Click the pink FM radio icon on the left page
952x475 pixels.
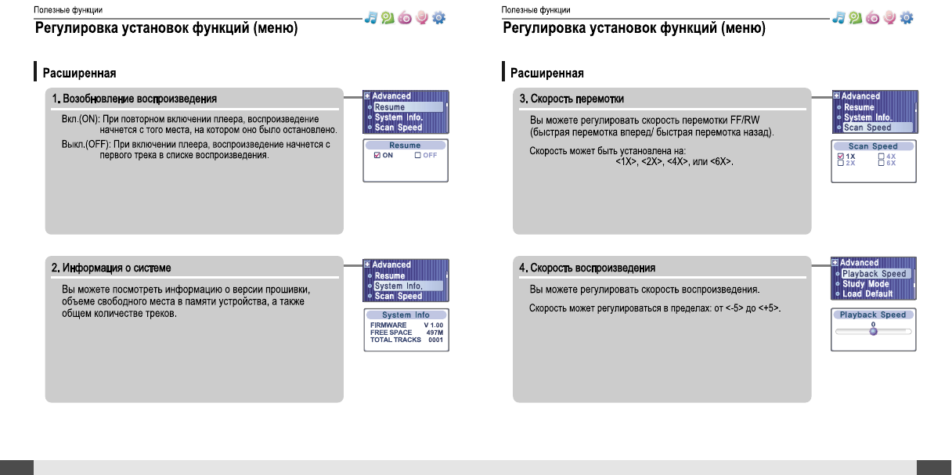tap(405, 17)
